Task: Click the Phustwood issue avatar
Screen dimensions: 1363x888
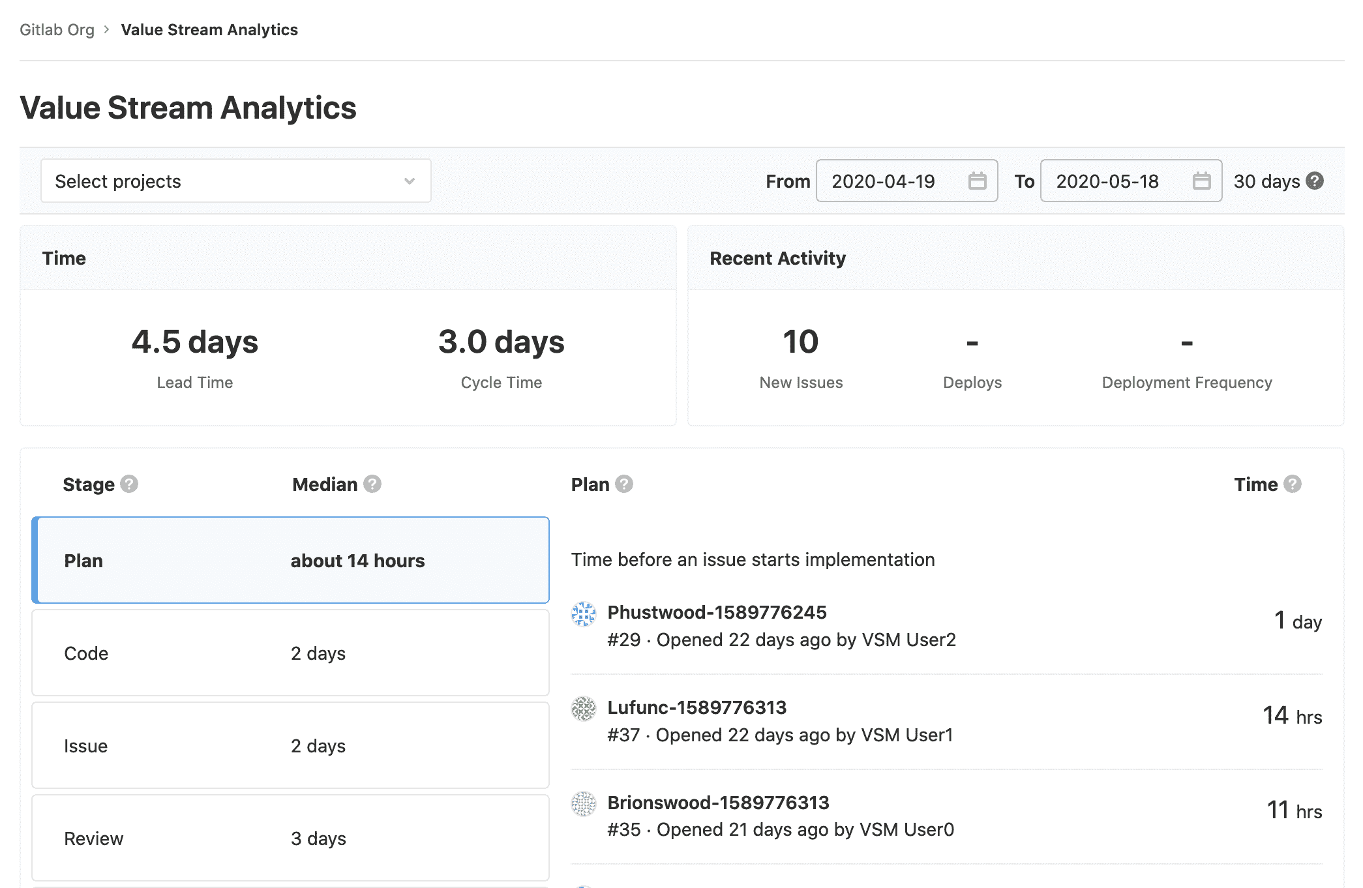Action: (583, 614)
